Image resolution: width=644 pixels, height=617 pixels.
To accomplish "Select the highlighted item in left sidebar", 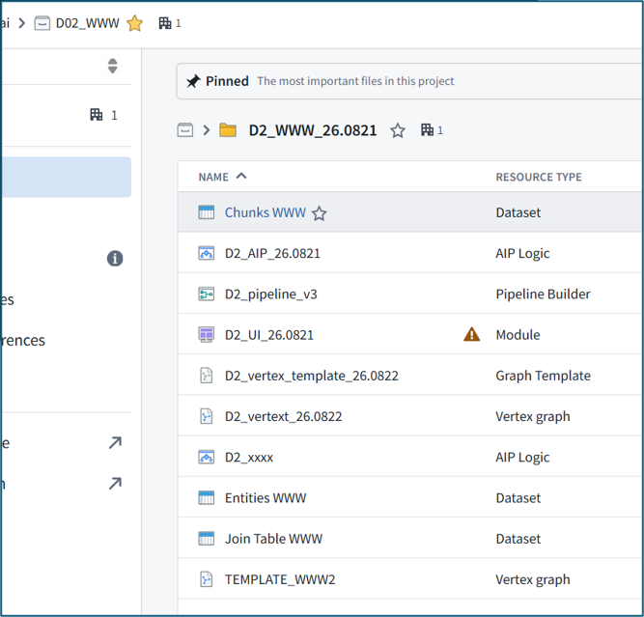I will point(66,177).
